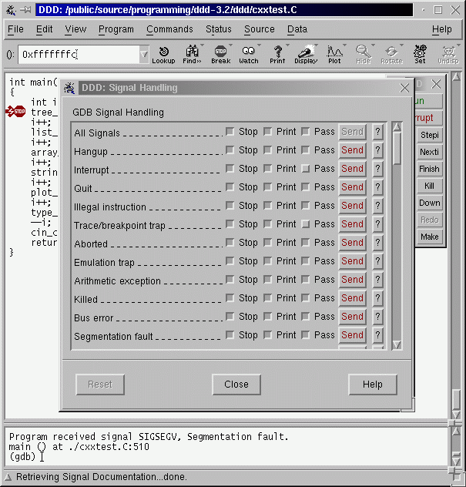Open the Source menu
466x487 pixels.
tap(259, 29)
